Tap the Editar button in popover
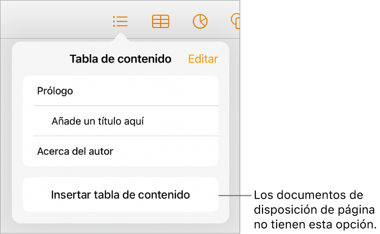The width and height of the screenshot is (380, 234). click(203, 59)
